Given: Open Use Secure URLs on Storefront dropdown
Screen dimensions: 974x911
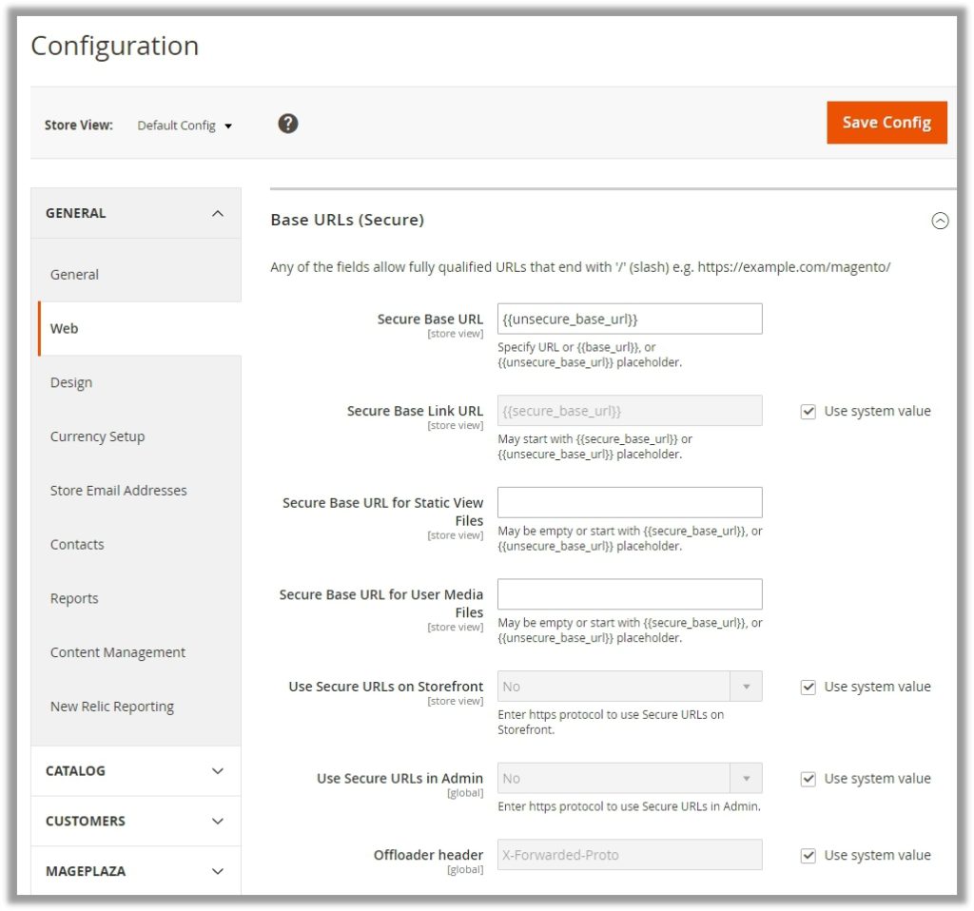Looking at the screenshot, I should (x=629, y=687).
